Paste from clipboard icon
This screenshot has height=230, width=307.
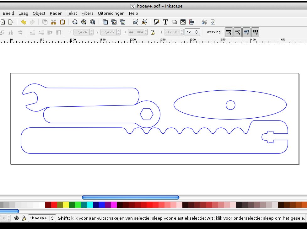(x=62, y=22)
